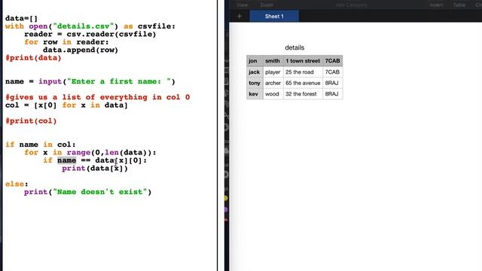482x271 pixels.
Task: Select the 'kev' cell
Action: (255, 94)
